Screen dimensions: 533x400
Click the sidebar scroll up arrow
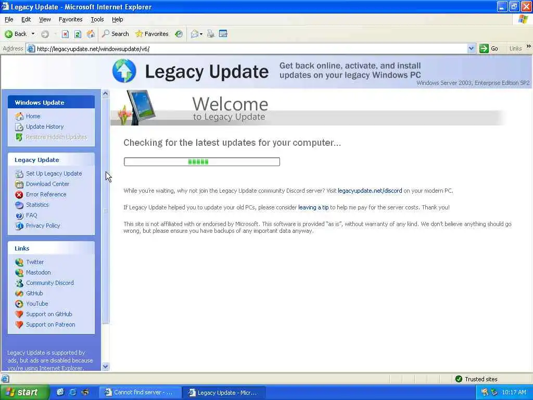[x=105, y=94]
